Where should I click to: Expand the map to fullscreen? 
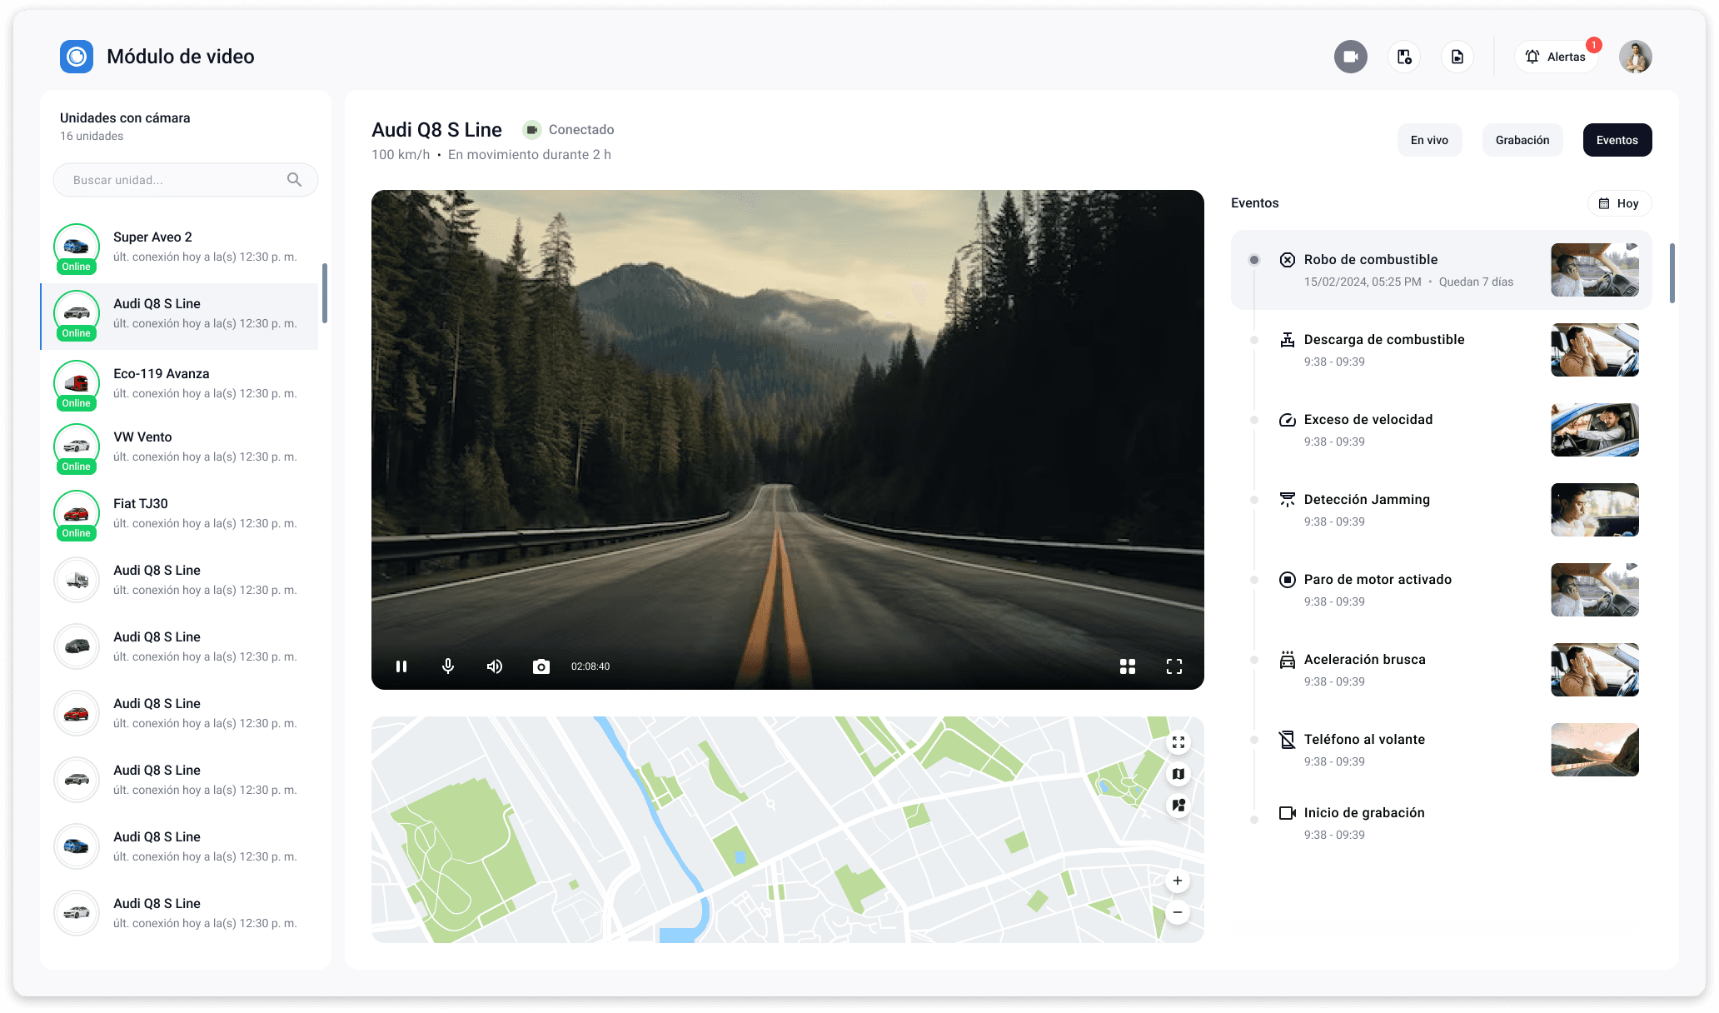[x=1178, y=742]
